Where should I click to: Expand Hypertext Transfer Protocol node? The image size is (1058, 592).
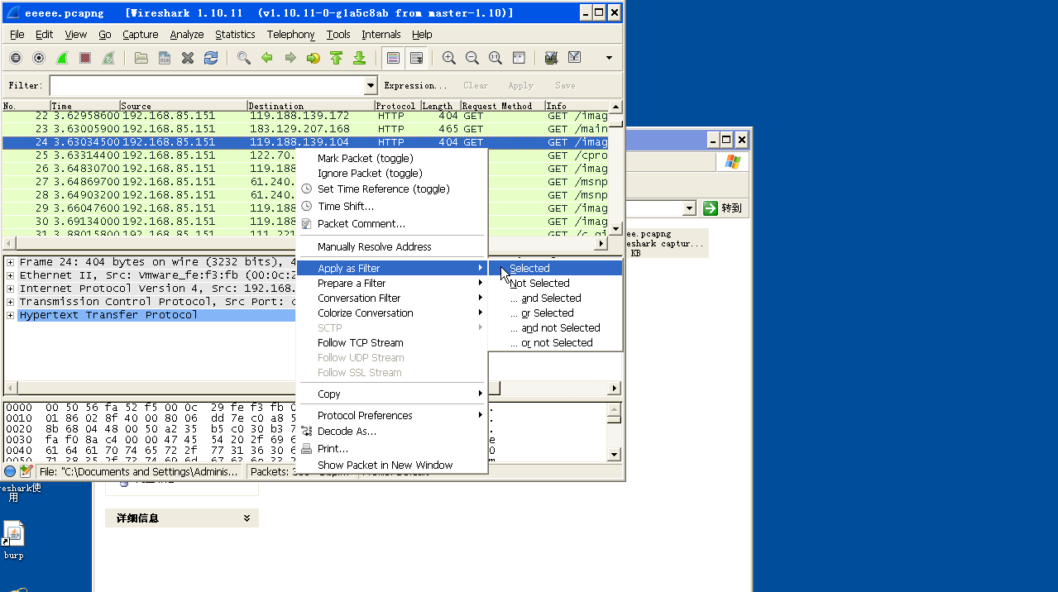(x=10, y=315)
